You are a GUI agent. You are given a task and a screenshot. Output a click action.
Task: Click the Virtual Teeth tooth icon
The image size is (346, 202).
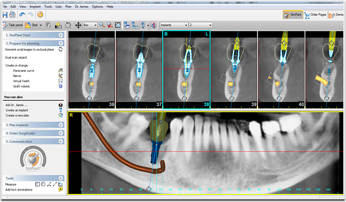click(60, 81)
